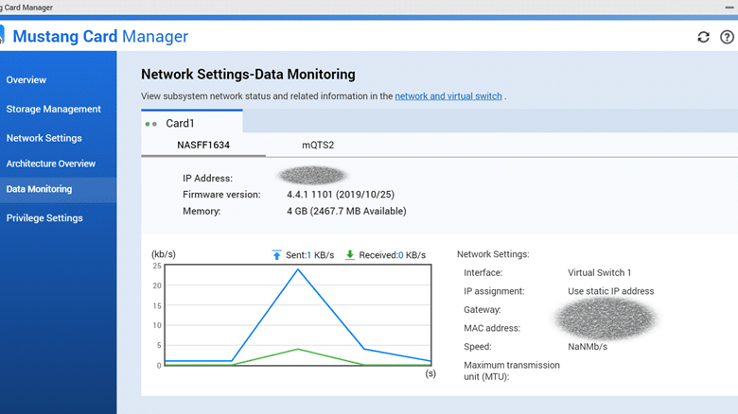Open the Overview page
Image resolution: width=738 pixels, height=414 pixels.
(26, 80)
